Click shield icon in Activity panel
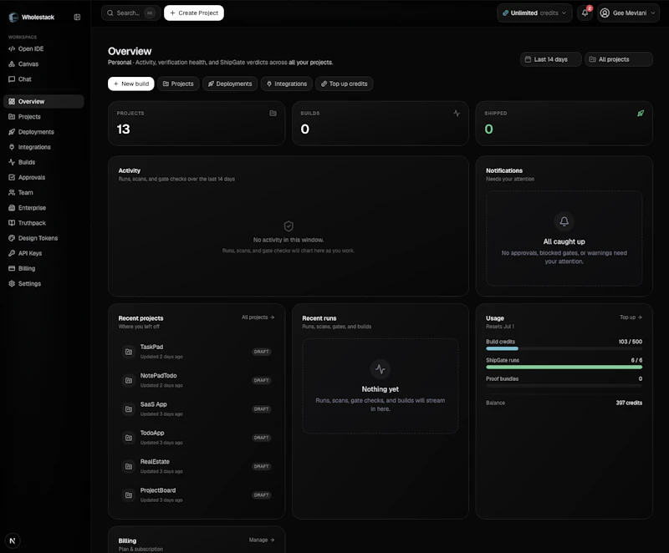The height and width of the screenshot is (553, 669). (289, 226)
